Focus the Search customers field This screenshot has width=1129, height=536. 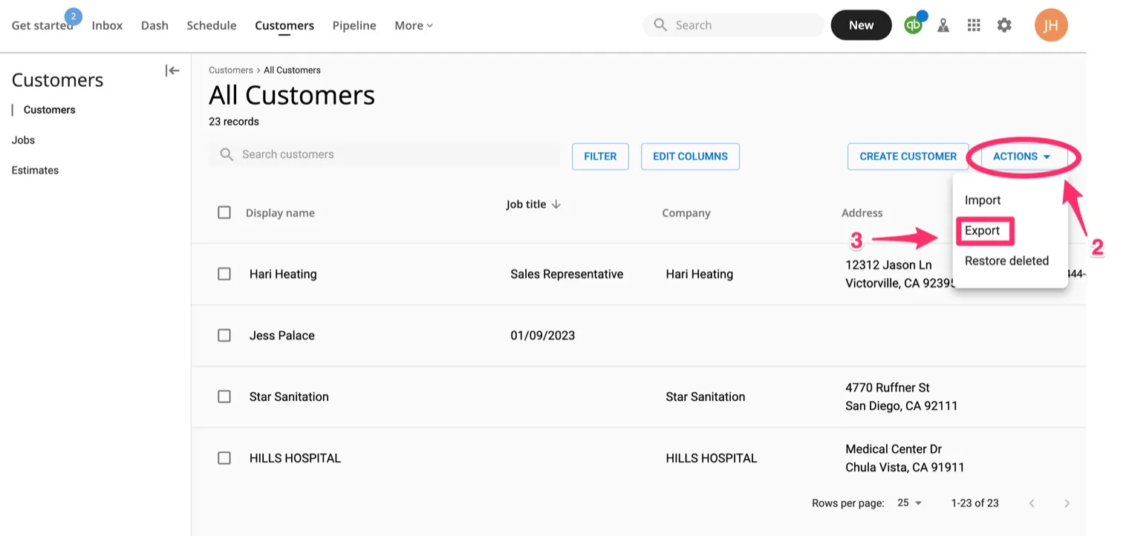click(x=384, y=154)
